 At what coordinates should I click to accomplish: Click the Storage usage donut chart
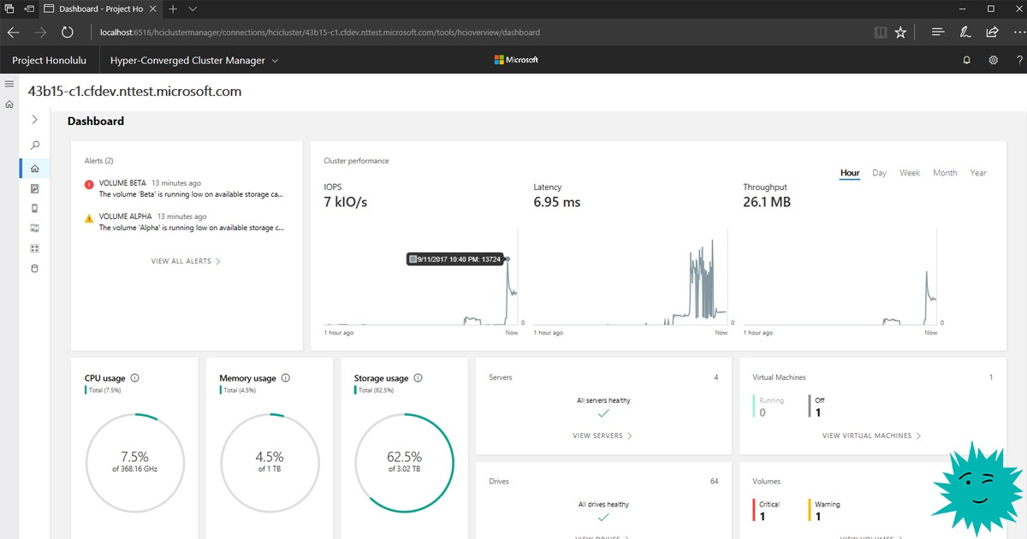(x=404, y=462)
